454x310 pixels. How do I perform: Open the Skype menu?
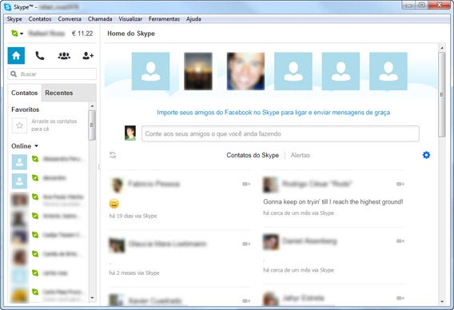click(x=14, y=19)
